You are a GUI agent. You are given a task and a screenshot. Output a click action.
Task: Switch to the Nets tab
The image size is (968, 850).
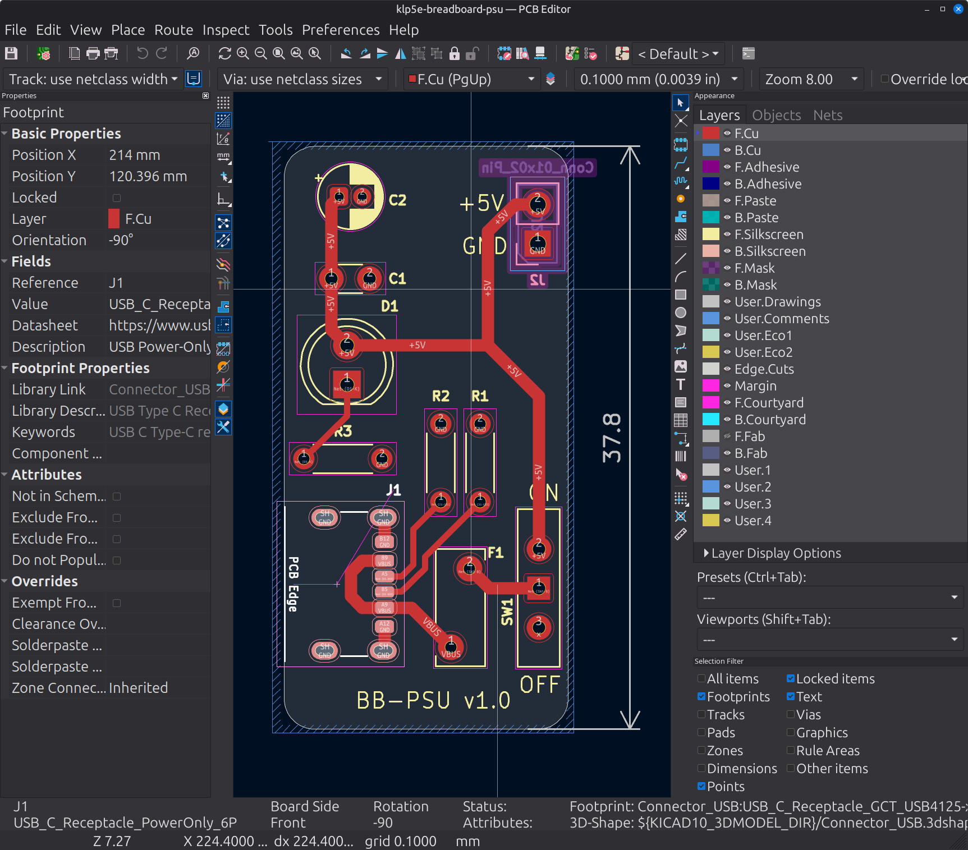point(828,115)
